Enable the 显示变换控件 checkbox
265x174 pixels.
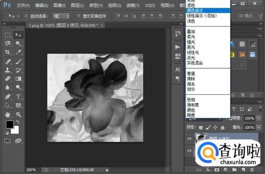(78, 16)
